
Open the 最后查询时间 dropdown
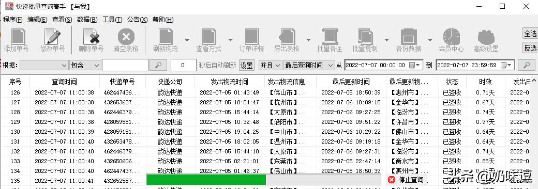coord(309,65)
